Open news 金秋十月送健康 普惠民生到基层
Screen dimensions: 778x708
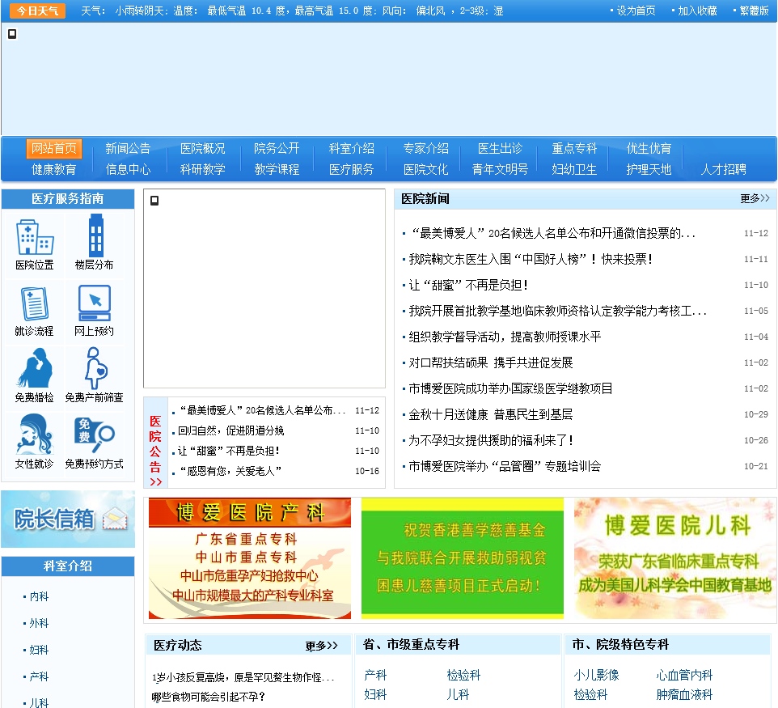[491, 414]
